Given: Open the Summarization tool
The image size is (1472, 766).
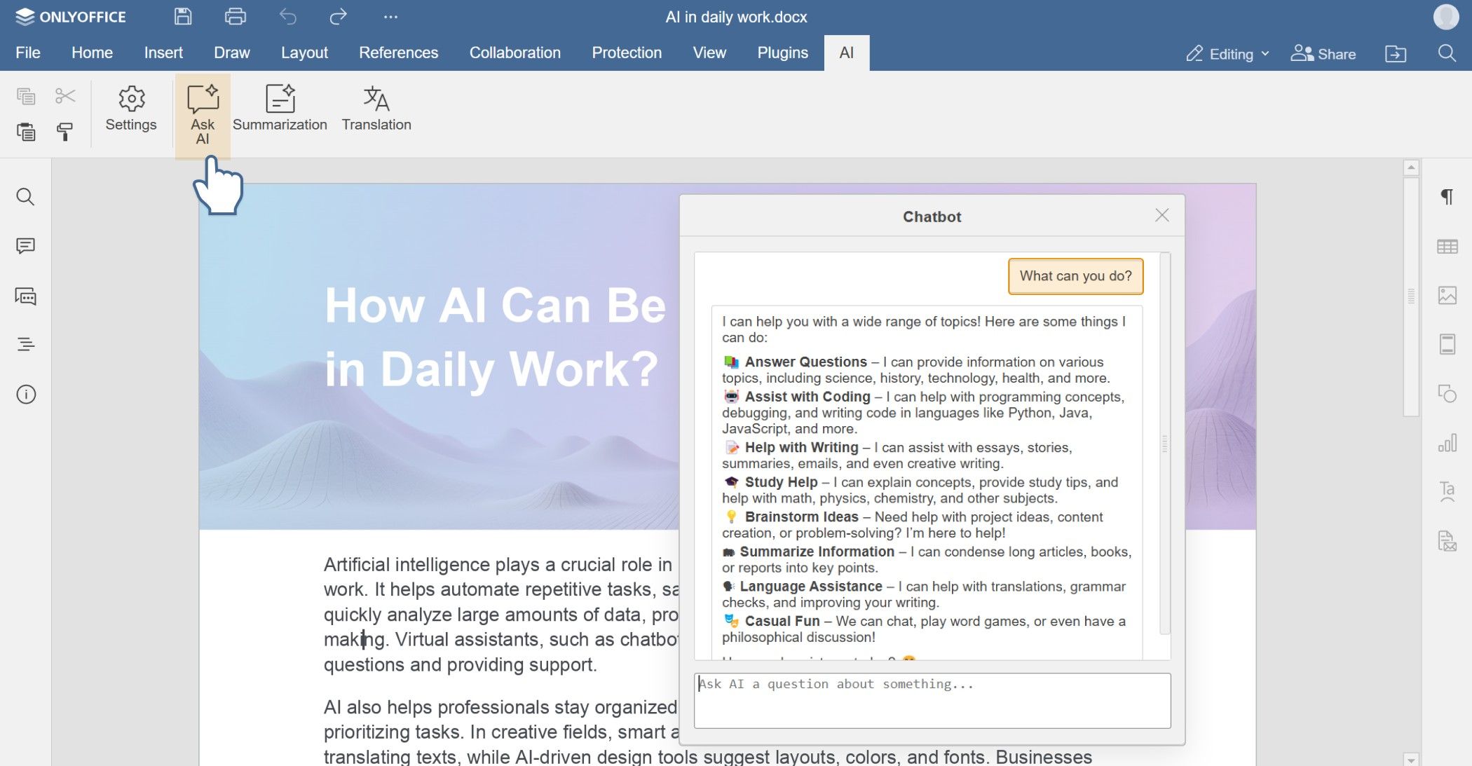Looking at the screenshot, I should 280,109.
